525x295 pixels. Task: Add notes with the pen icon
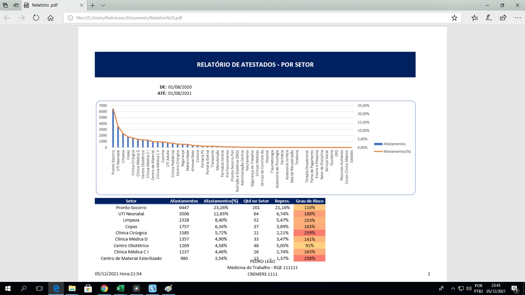click(x=489, y=18)
